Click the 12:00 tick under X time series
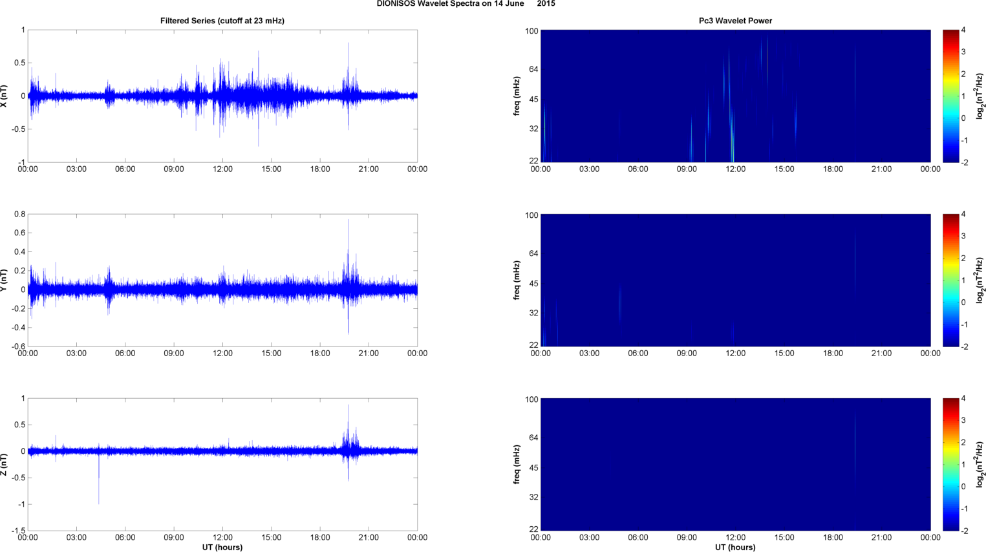This screenshot has width=986, height=552. [x=222, y=169]
